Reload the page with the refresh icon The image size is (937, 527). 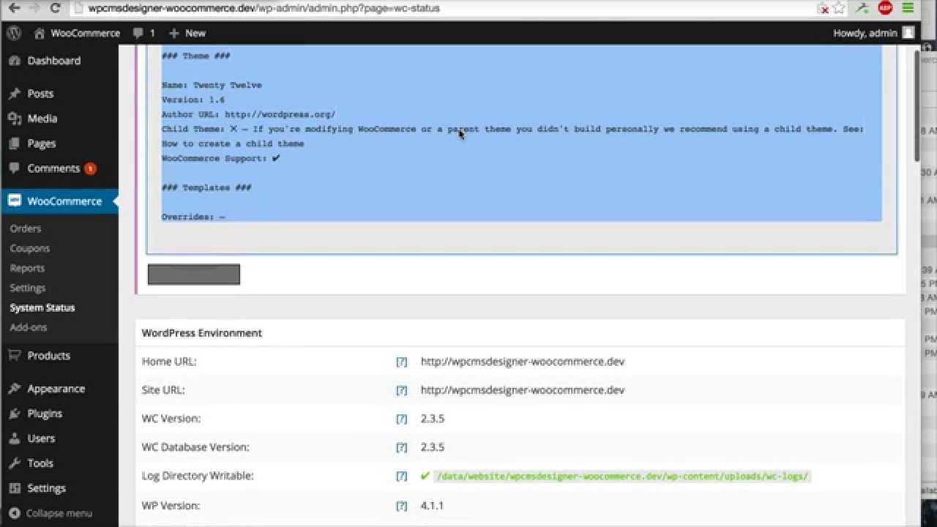[55, 8]
